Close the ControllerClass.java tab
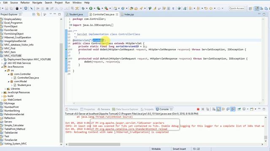This screenshot has width=270, height=151. (117, 14)
